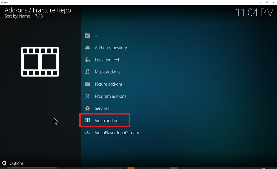
Task: Click the tools icon for Program add-ons
Action: coord(87,96)
